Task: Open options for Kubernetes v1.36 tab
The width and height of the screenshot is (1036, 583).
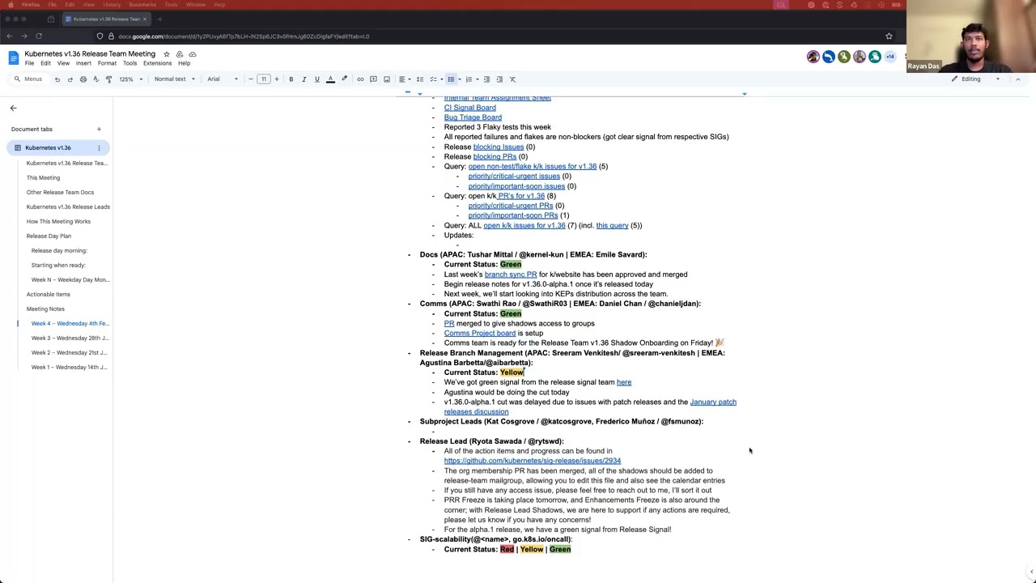Action: point(99,147)
